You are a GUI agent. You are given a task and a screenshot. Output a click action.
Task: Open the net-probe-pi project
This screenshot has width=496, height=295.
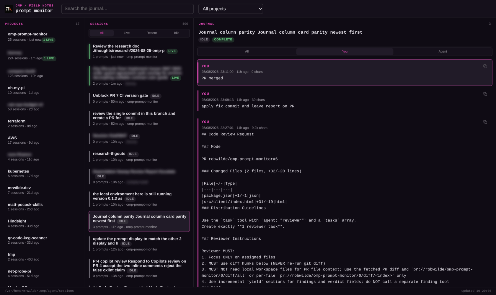[43, 273]
